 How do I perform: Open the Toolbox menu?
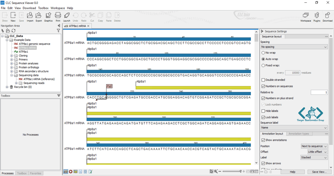43,8
